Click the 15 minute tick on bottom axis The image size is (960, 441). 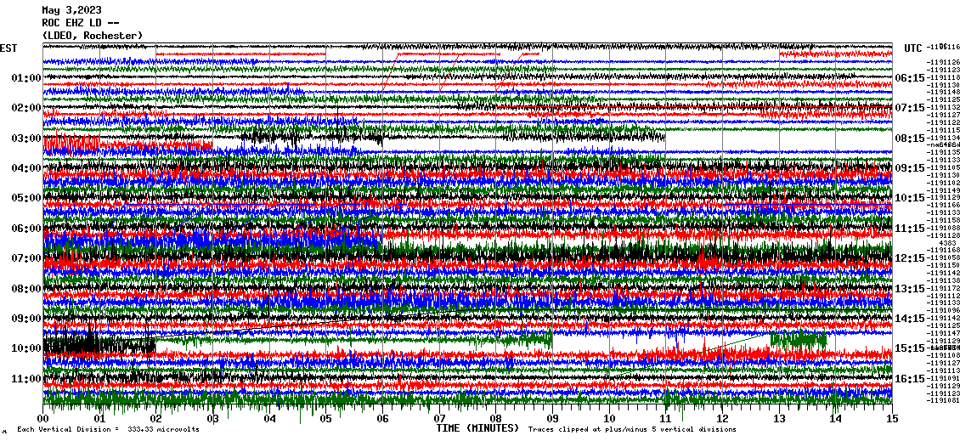click(892, 419)
